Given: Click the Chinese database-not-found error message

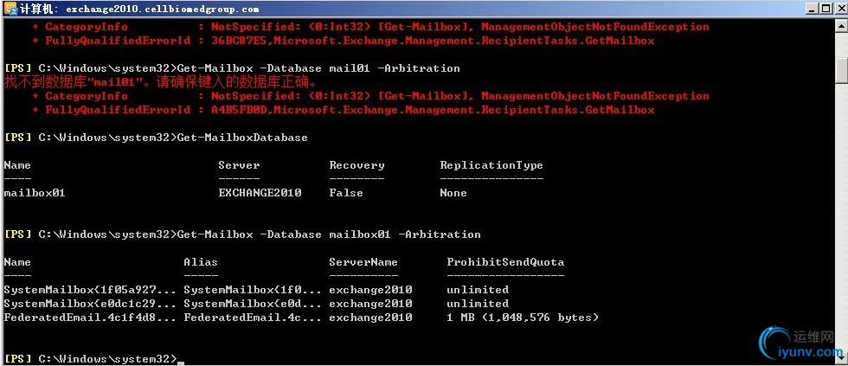Looking at the screenshot, I should (160, 82).
